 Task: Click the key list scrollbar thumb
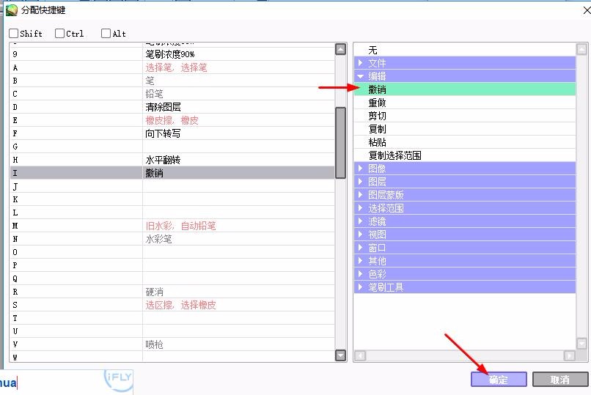[341, 143]
